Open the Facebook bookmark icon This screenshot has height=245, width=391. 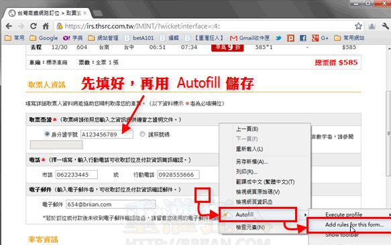click(302, 38)
